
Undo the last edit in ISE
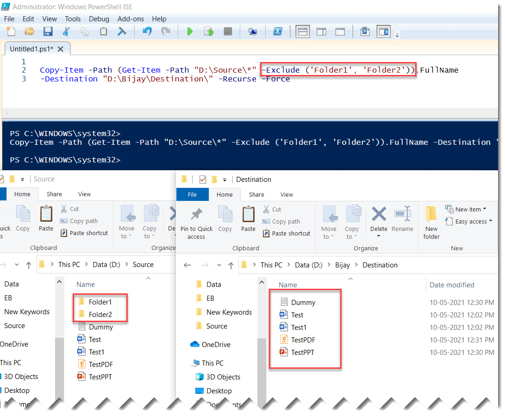147,31
